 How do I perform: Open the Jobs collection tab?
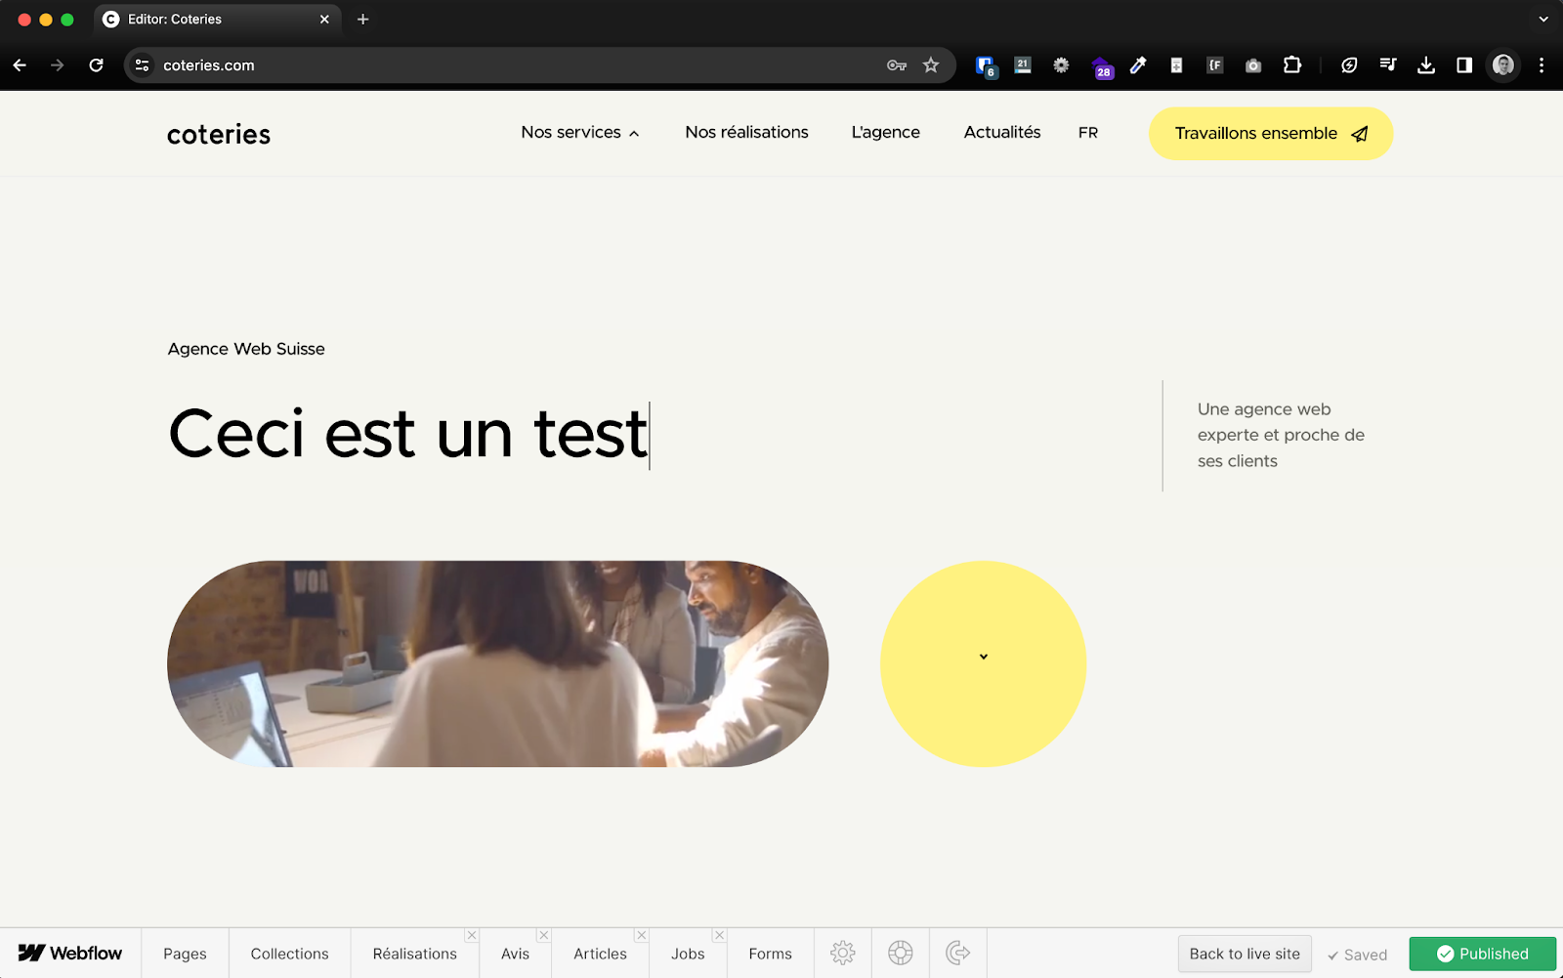tap(688, 954)
